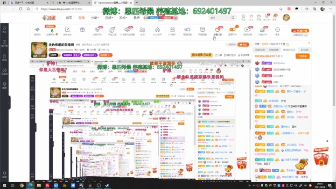Viewport: 336px width, 189px height.
Task: Expand the left sidebar handle
Action: pos(9,102)
